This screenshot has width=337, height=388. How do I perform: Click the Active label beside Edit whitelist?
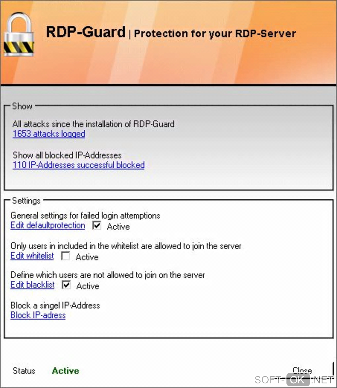[87, 257]
